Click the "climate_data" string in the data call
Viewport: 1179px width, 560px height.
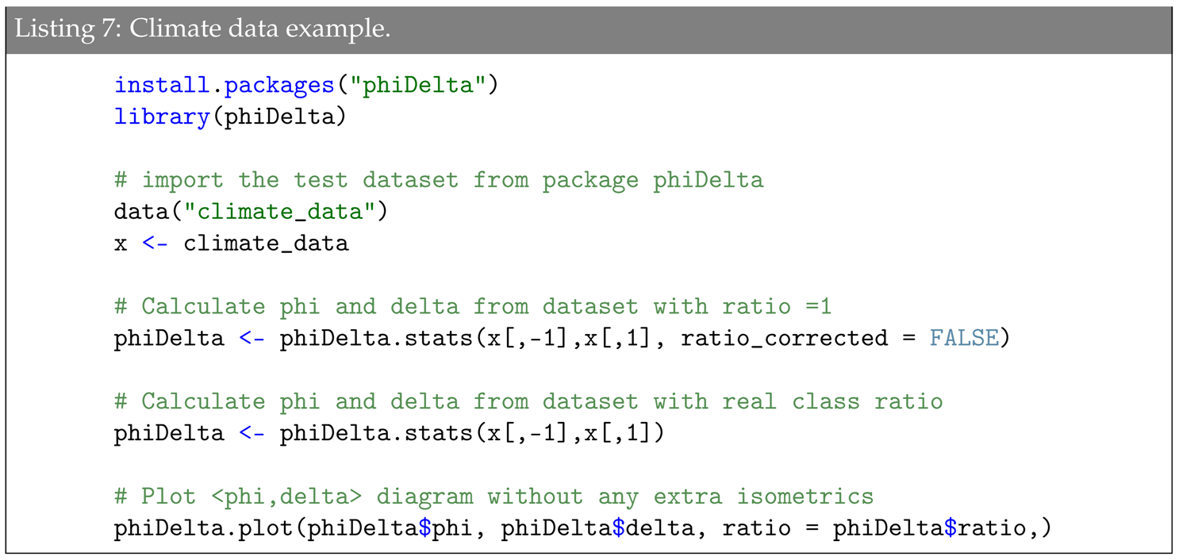coord(286,212)
